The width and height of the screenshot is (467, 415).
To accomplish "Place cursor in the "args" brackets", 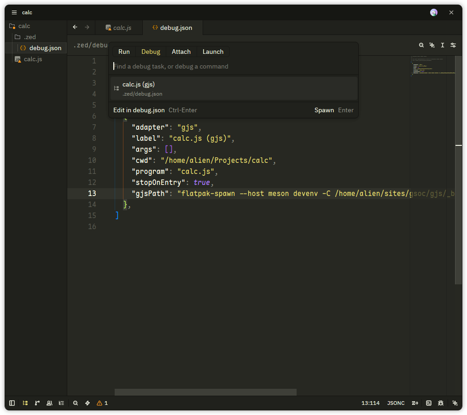I will point(169,150).
